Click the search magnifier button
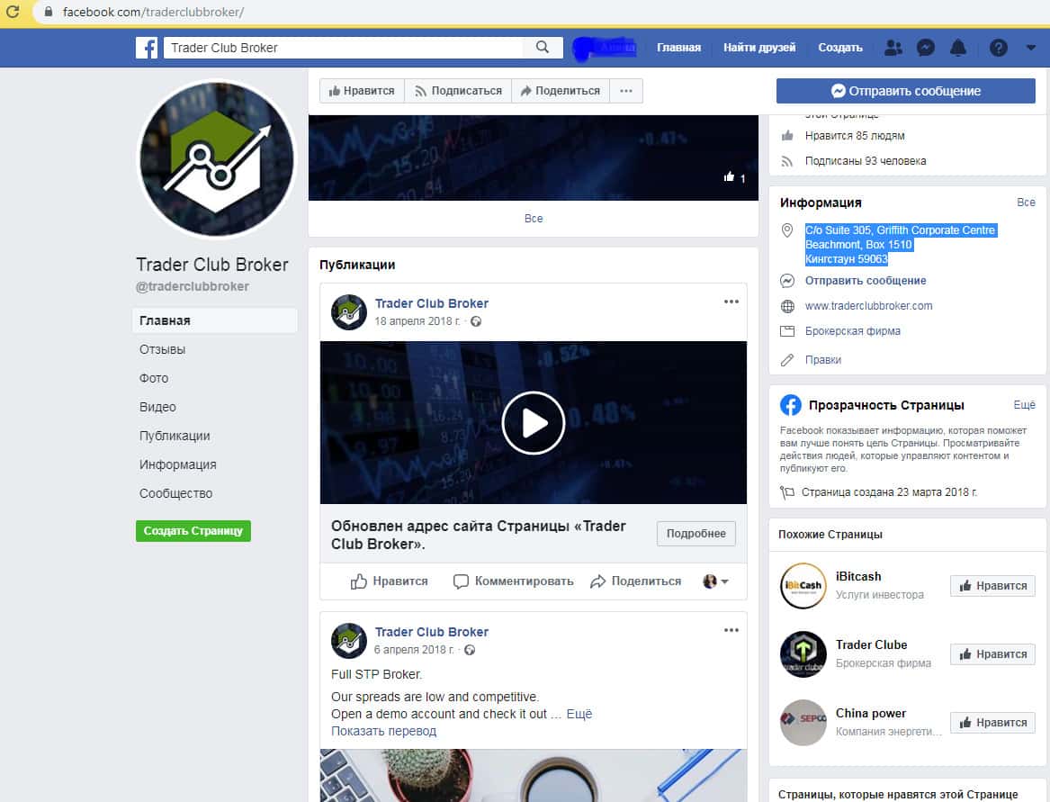Viewport: 1050px width, 802px height. tap(543, 47)
